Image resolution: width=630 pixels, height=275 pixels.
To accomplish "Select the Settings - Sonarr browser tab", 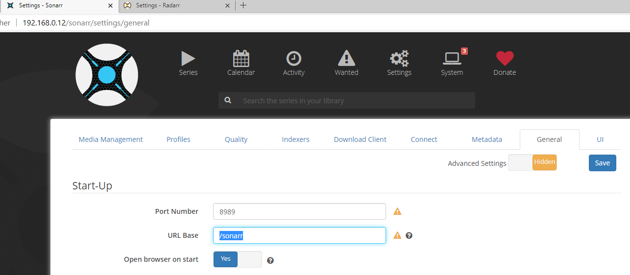I will 59,5.
